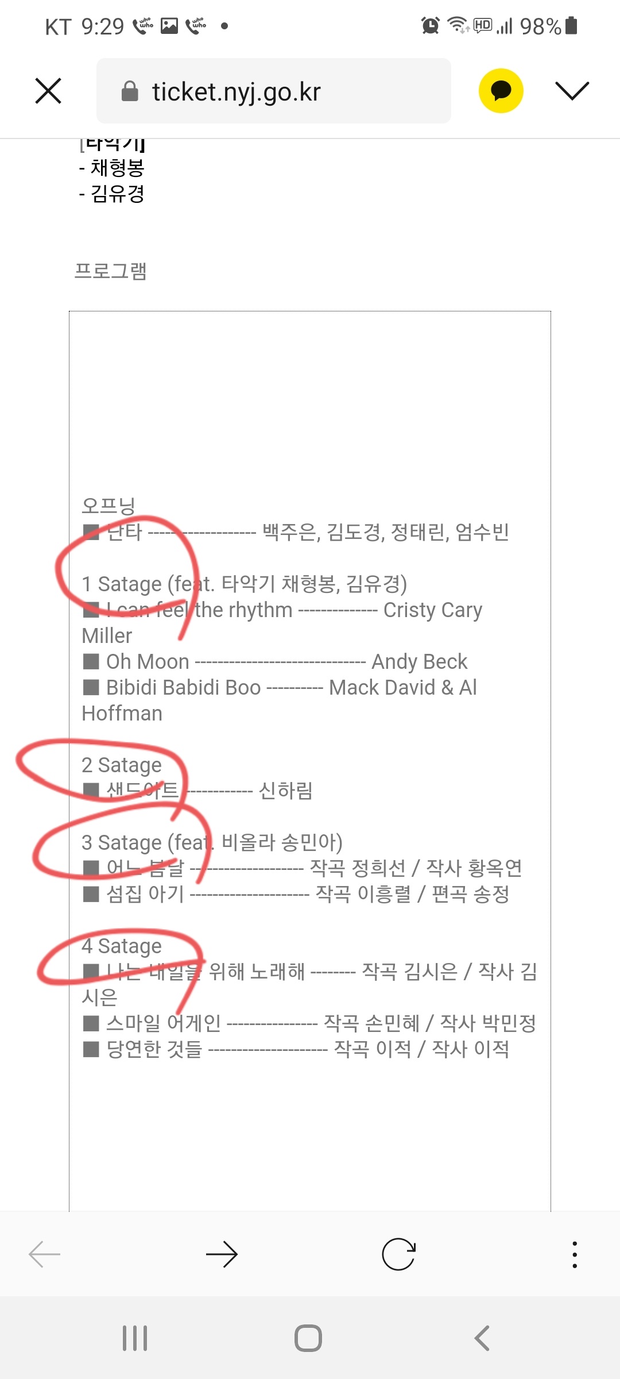Tap the lock icon in URL bar
The width and height of the screenshot is (620, 1379).
tap(130, 91)
